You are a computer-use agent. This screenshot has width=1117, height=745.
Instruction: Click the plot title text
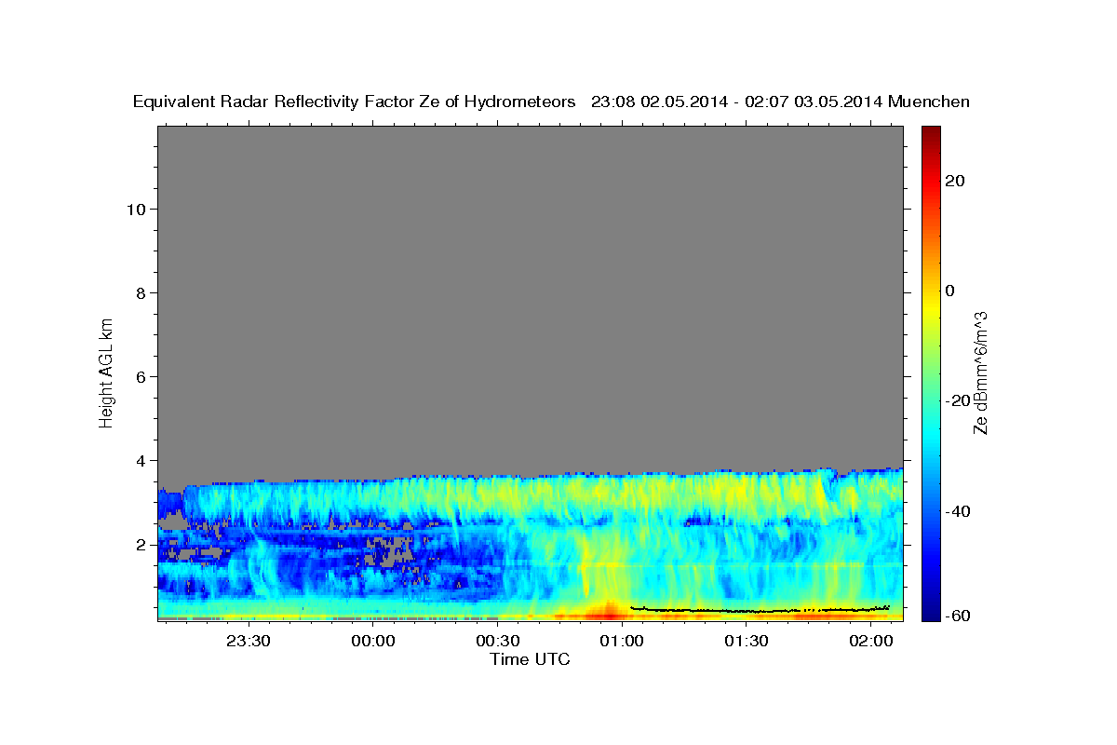(551, 102)
